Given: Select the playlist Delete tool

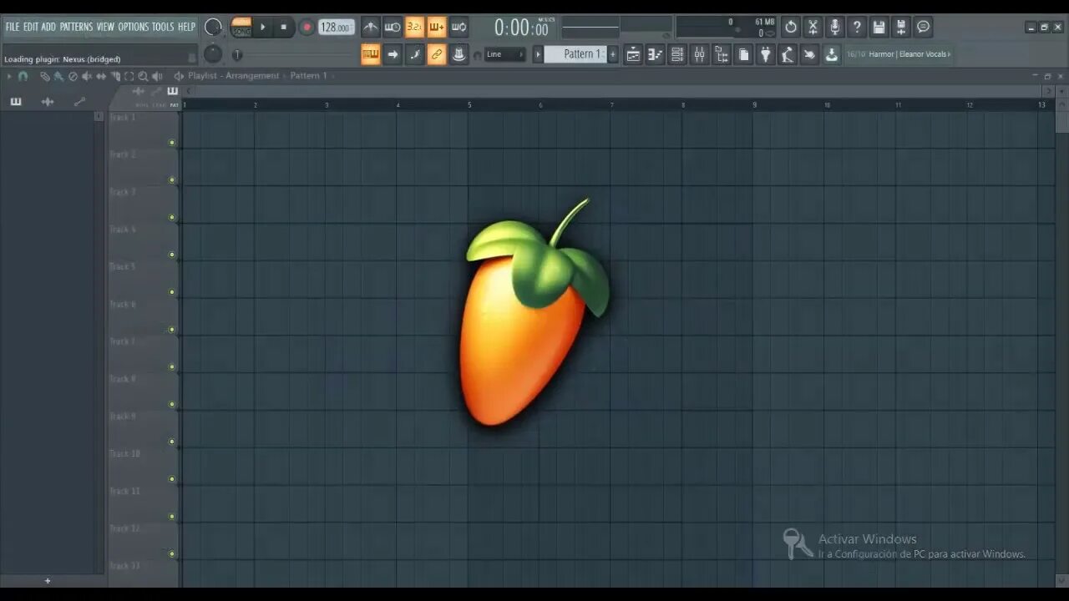Looking at the screenshot, I should coord(73,76).
